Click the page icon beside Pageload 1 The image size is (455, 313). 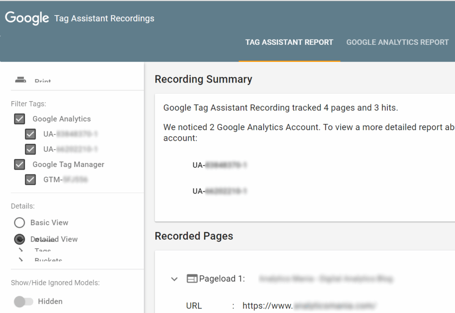tap(192, 278)
